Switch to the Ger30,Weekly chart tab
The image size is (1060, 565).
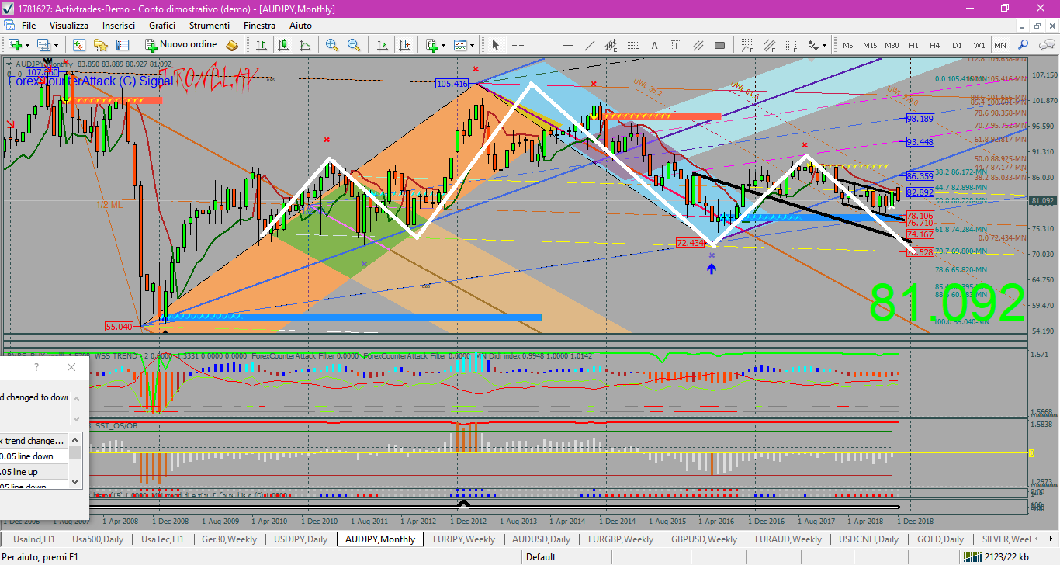[x=230, y=539]
